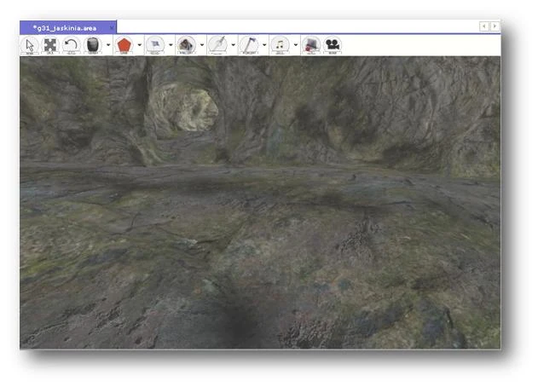Select the sword item tool

[x=218, y=45]
